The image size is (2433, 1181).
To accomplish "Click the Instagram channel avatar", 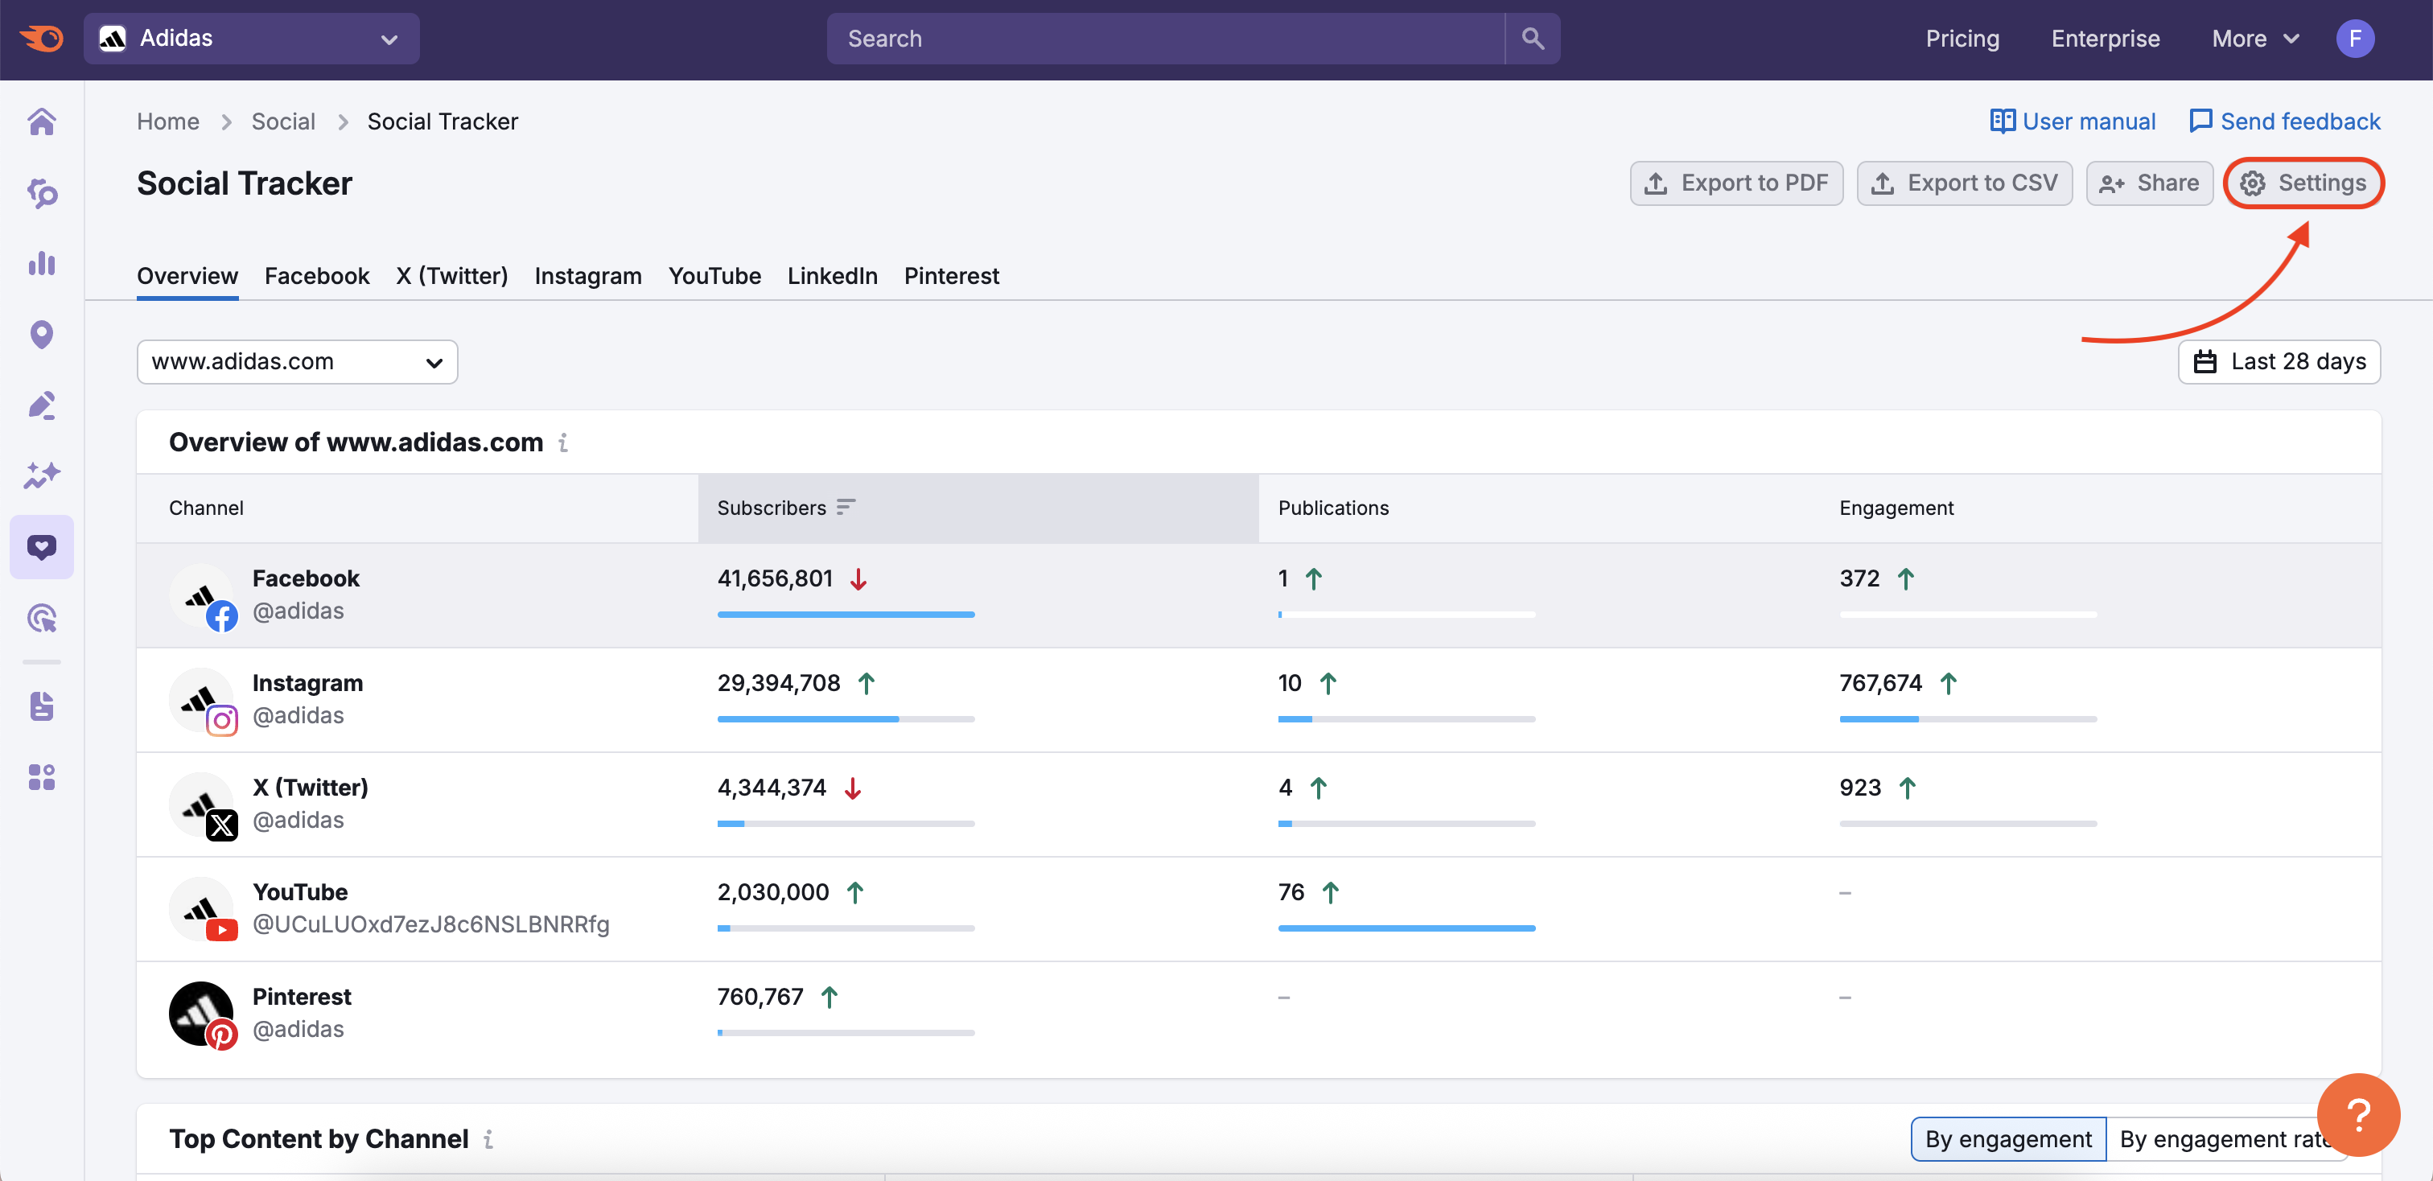I will point(202,702).
